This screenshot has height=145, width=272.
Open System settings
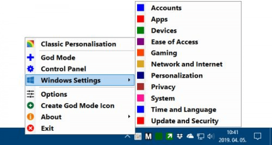tap(188, 98)
